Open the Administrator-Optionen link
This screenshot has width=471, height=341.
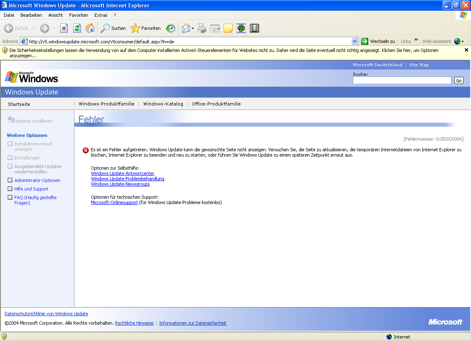click(x=37, y=181)
